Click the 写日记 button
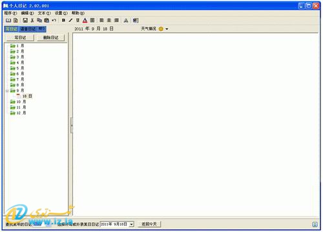 [20, 37]
